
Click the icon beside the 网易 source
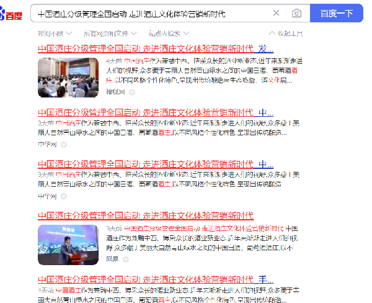tap(125, 258)
